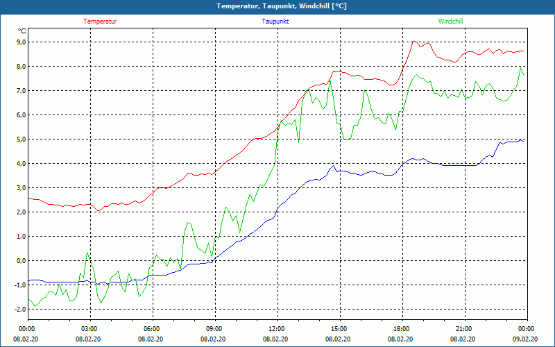Click the "08.02.20" date under 12:00
The image size is (555, 347).
pyautogui.click(x=275, y=339)
